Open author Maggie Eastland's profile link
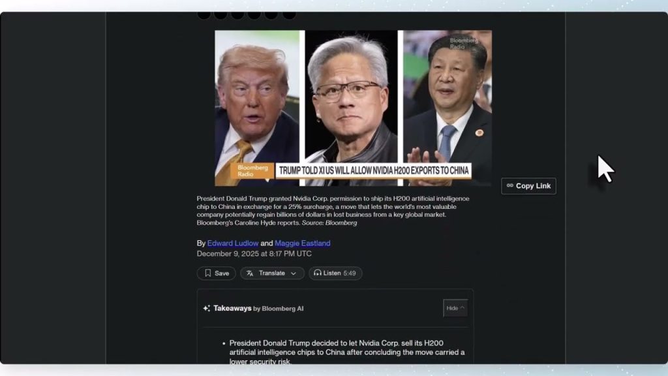Image resolution: width=668 pixels, height=376 pixels. [x=302, y=243]
